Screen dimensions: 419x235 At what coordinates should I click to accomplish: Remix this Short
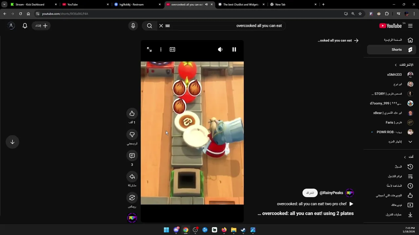tap(132, 198)
